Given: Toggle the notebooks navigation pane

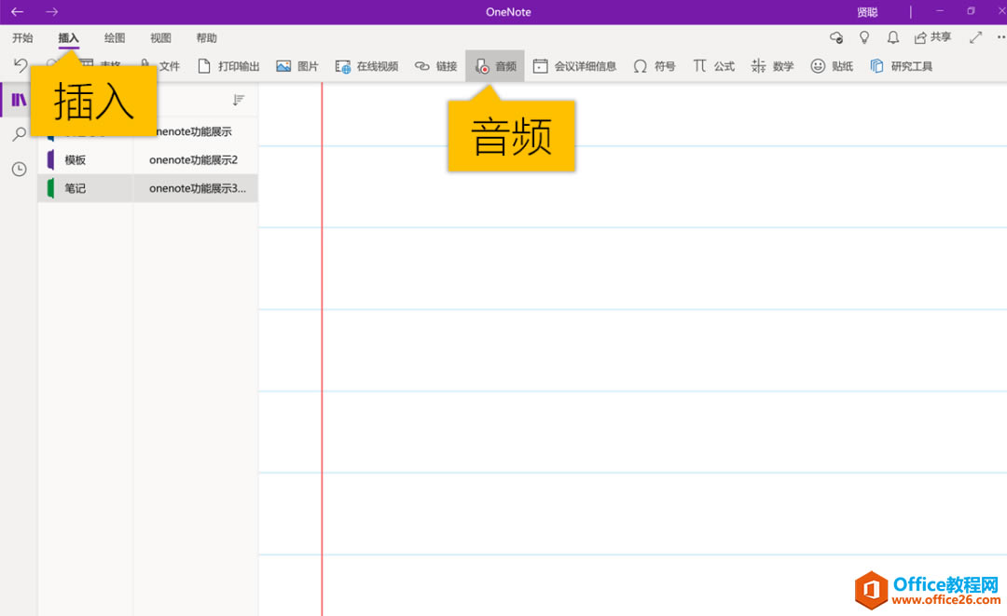Looking at the screenshot, I should (19, 99).
